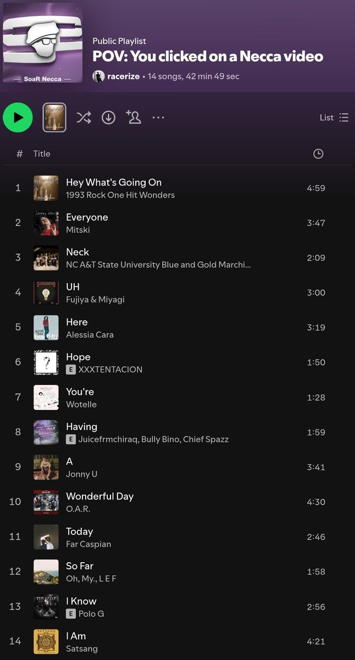The height and width of the screenshot is (660, 355).
Task: Open artist L E F
Action: click(108, 579)
